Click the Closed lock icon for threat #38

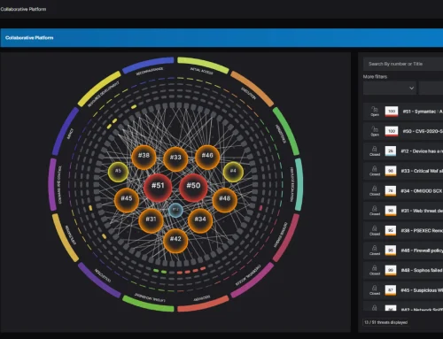(375, 230)
